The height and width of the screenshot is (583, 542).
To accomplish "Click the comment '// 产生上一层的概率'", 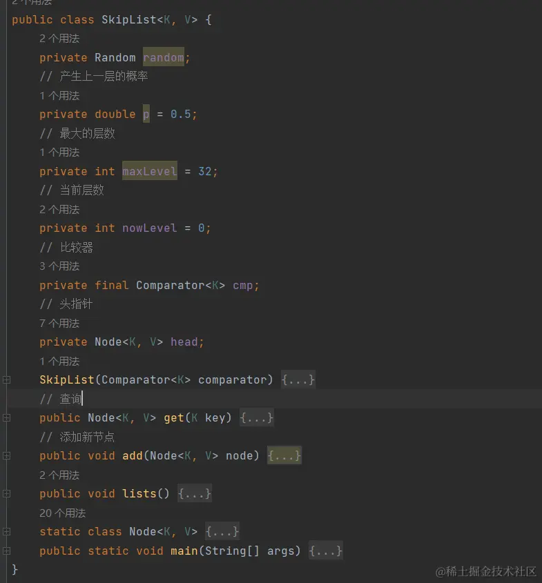I will pos(94,76).
